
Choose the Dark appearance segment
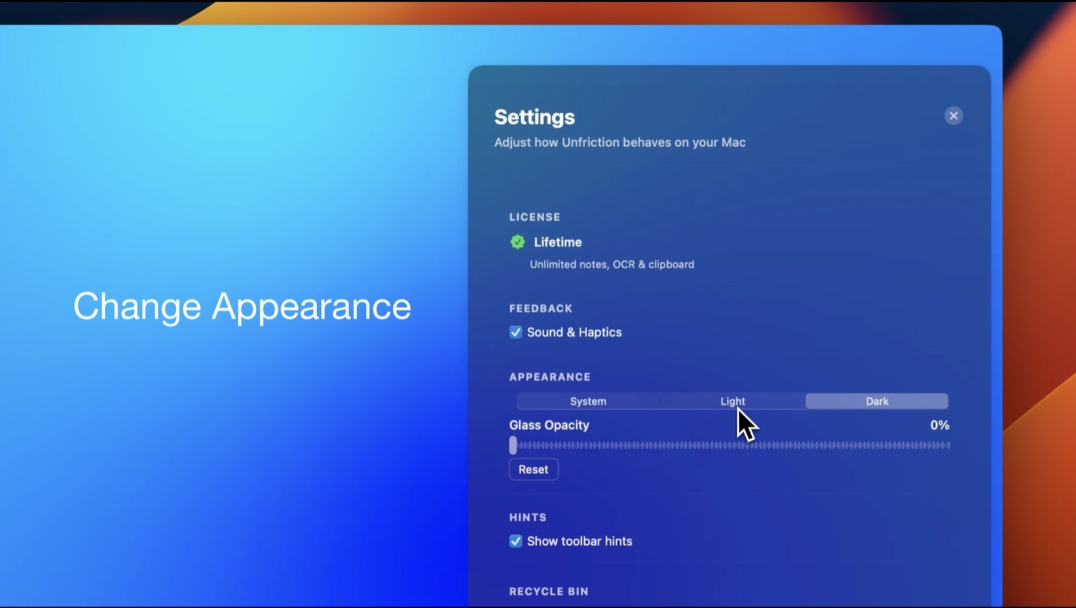point(877,402)
